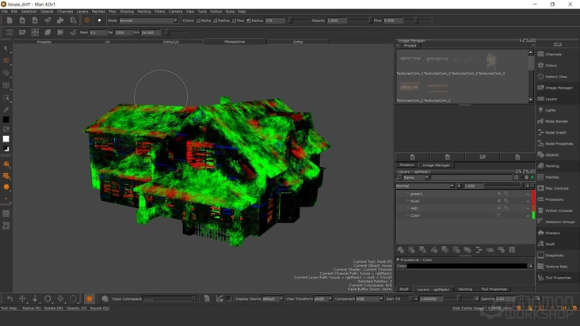Toggle the green dot filter button in Layers panel
580x326 pixels.
point(532,177)
